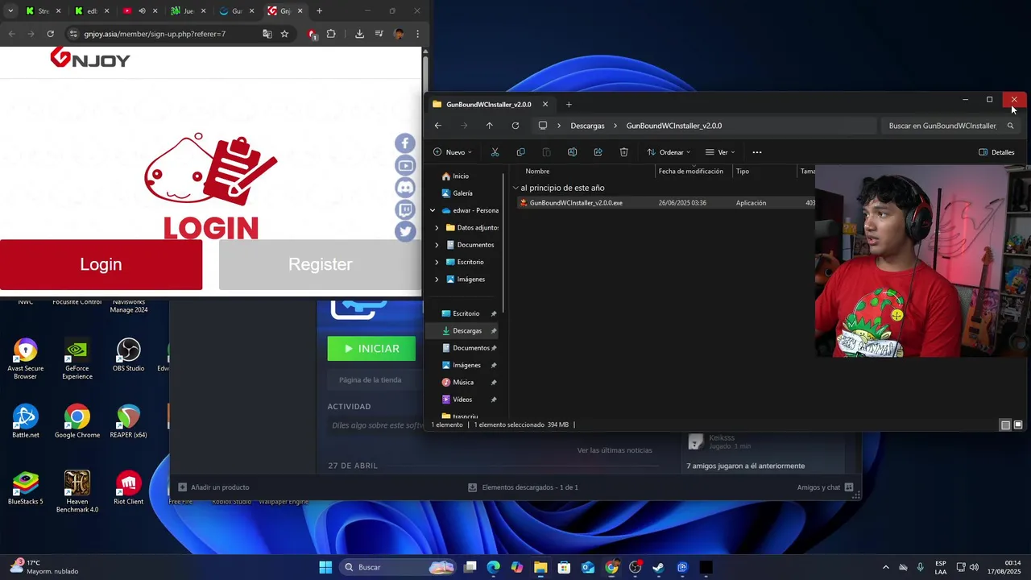Select GunBoundWCInstaller_v2.0.0.exe file
The height and width of the screenshot is (580, 1031).
pos(665,203)
